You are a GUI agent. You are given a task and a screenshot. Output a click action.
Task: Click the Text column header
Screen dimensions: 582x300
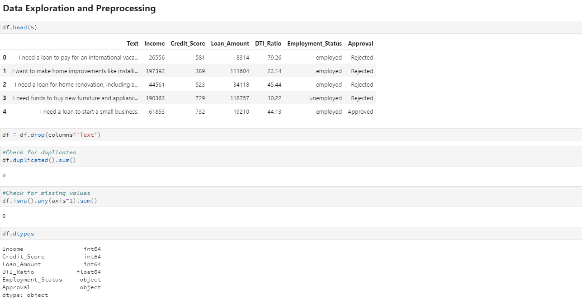[132, 44]
